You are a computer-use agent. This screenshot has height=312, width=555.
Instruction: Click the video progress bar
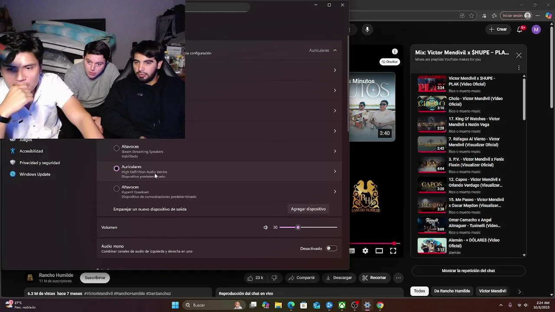click(x=375, y=244)
